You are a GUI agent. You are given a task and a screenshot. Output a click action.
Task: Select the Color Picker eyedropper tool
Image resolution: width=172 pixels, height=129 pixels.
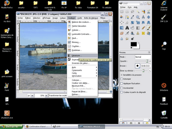pos(132,17)
